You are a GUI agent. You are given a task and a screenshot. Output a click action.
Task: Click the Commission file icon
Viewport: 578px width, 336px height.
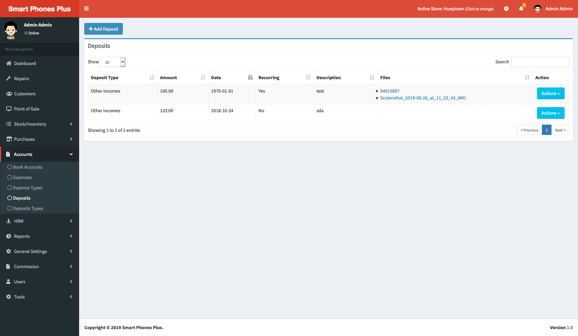click(x=8, y=266)
